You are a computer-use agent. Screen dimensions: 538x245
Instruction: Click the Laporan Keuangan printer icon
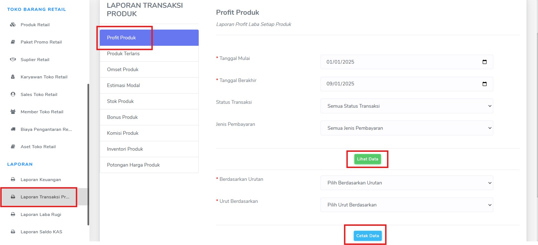[x=13, y=179]
